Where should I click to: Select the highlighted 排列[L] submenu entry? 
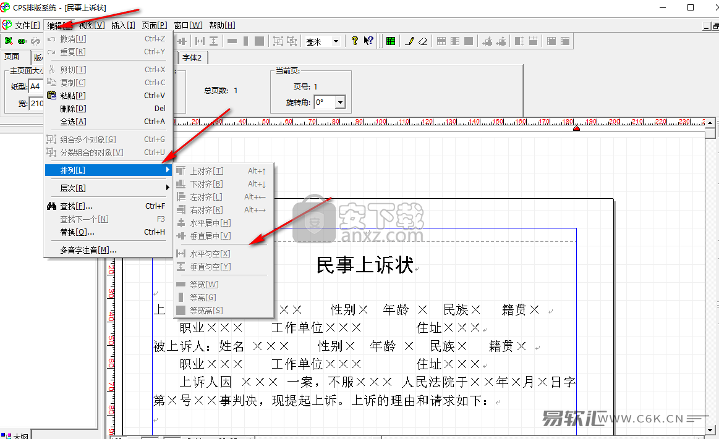coord(108,170)
